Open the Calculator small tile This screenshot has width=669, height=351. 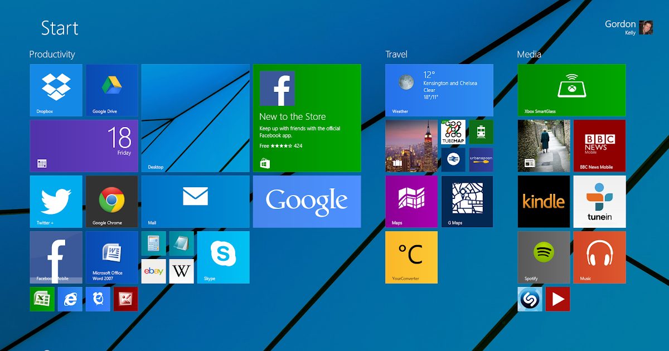pyautogui.click(x=153, y=243)
